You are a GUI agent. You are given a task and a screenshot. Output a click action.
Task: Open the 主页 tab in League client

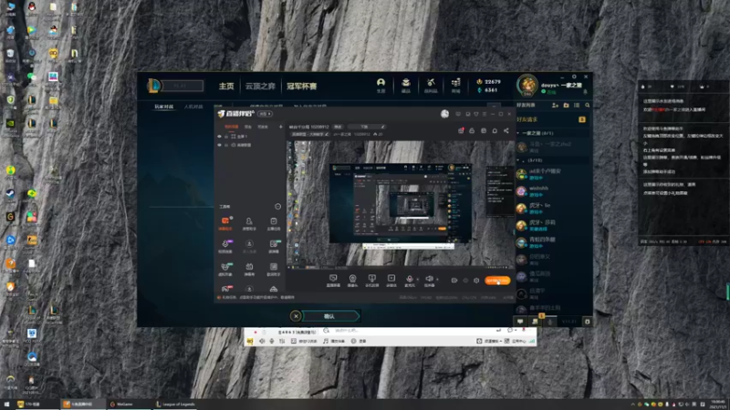point(226,86)
